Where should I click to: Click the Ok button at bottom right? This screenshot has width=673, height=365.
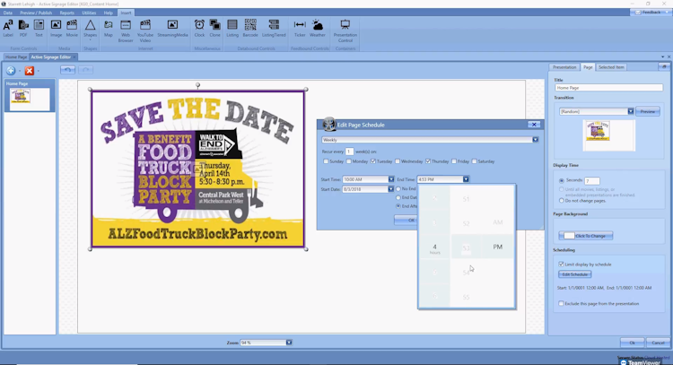[633, 343]
